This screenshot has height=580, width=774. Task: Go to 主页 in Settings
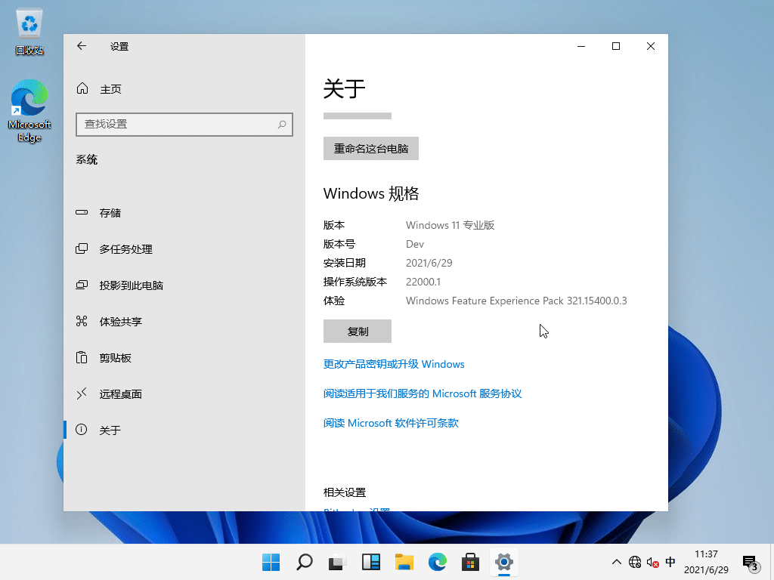[x=184, y=89]
